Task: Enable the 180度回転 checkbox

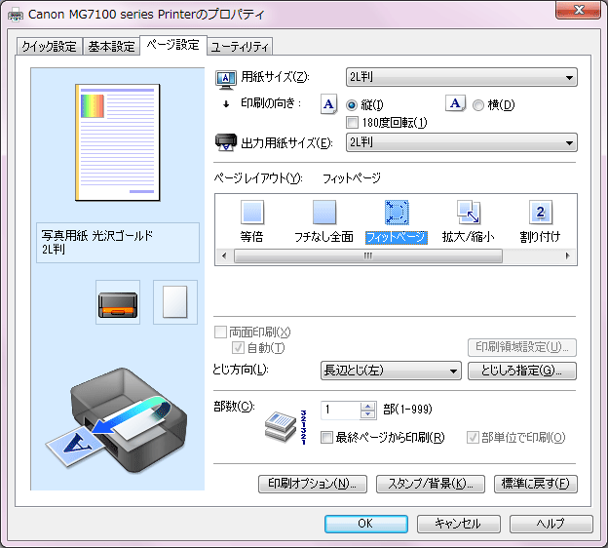Action: pos(352,123)
